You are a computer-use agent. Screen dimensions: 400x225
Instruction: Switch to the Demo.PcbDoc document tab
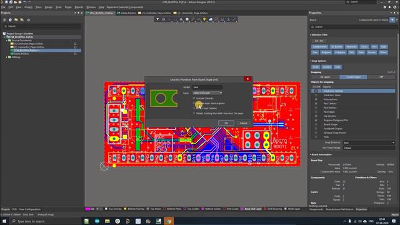pyautogui.click(x=126, y=12)
